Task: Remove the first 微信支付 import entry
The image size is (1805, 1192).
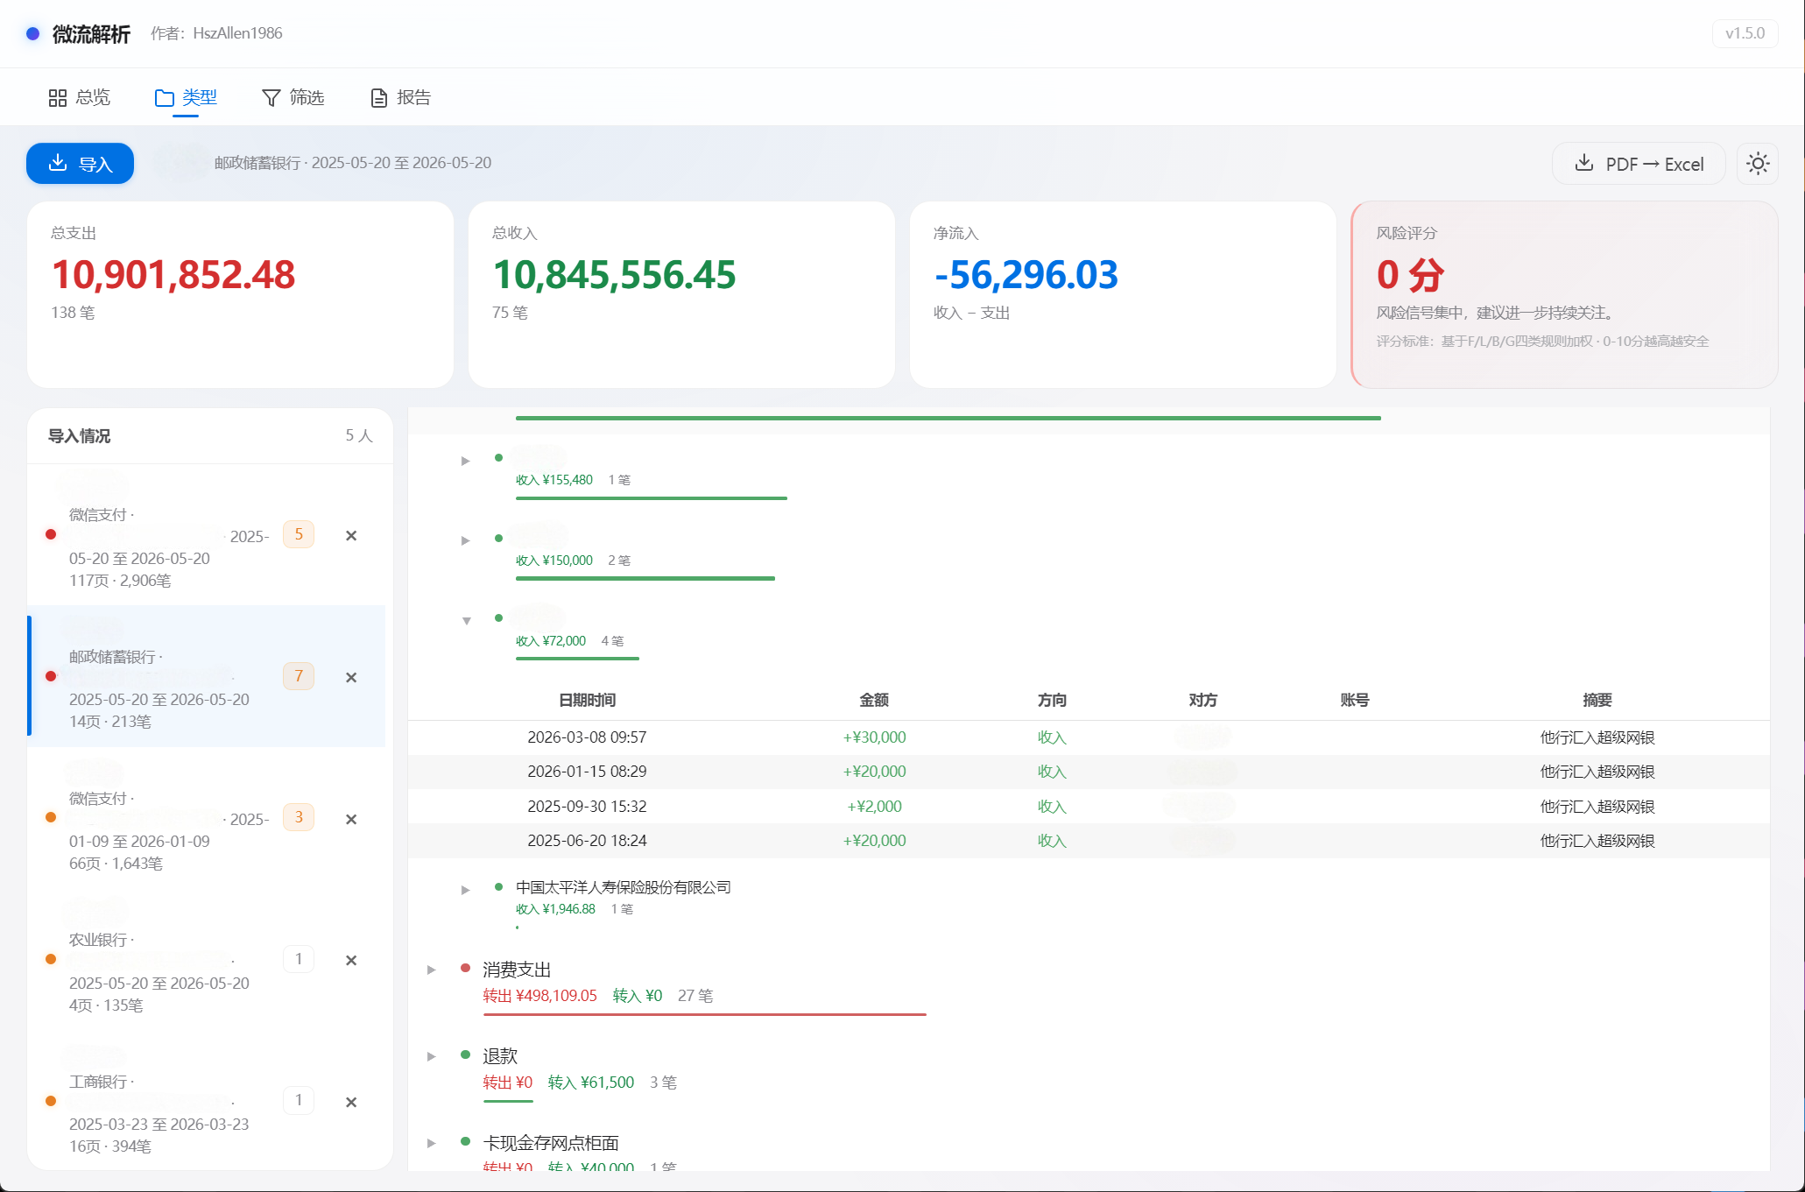Action: (x=351, y=535)
